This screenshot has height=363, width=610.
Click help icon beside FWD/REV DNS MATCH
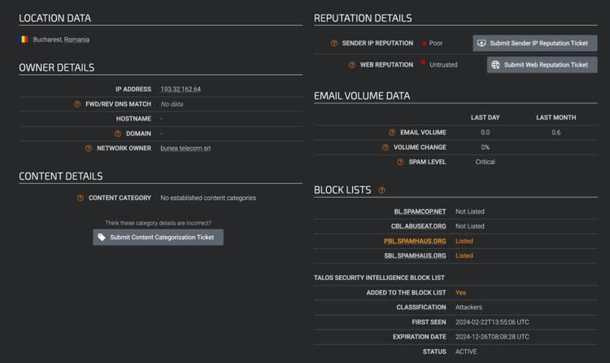[77, 104]
